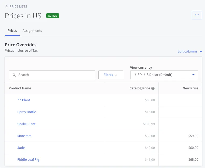
Task: Expand the Edit columns dropdown
Action: [190, 51]
